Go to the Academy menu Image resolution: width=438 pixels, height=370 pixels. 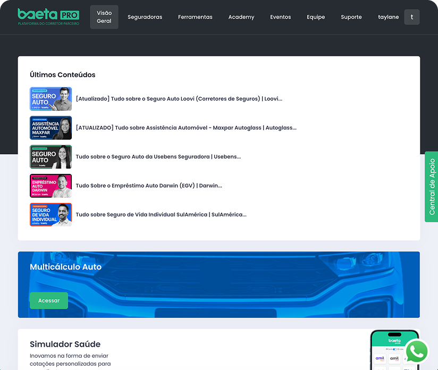click(x=241, y=17)
